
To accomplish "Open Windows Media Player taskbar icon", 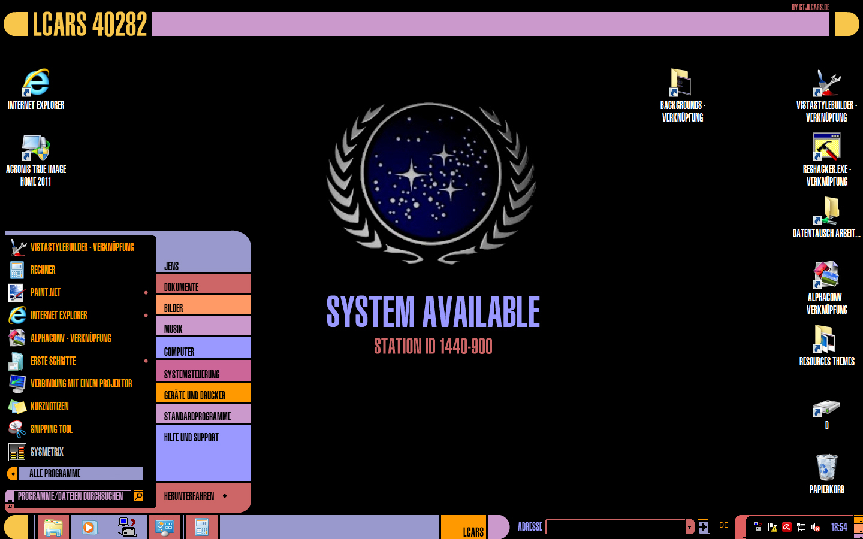I will (89, 528).
